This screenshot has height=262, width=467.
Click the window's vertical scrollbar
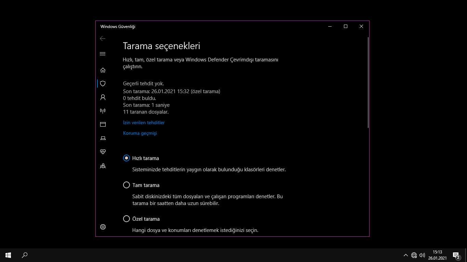click(x=368, y=82)
